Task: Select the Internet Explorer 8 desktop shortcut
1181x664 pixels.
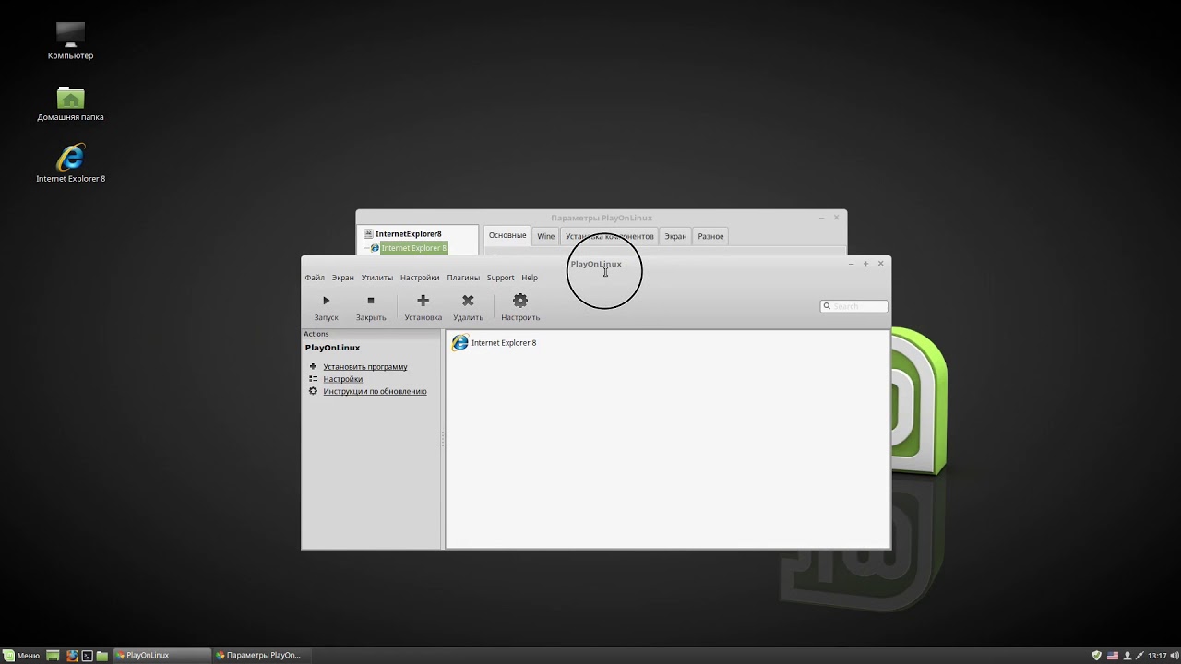Action: 71,164
